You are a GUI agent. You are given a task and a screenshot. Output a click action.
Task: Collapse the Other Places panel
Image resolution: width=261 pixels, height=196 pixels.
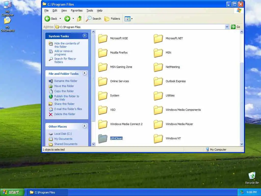coord(85,126)
